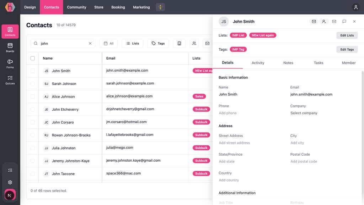This screenshot has height=205, width=364.
Task: Check the John Taccone row checkbox
Action: (x=32, y=174)
